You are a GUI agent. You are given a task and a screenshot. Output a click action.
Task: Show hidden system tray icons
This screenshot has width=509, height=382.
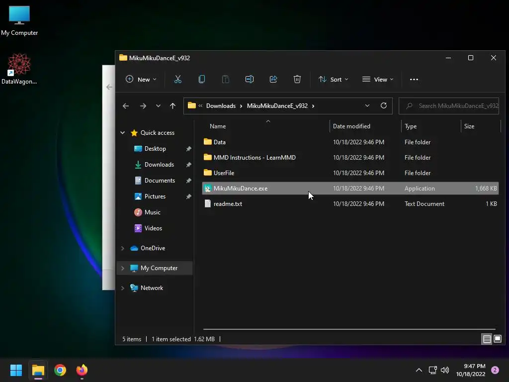click(419, 370)
